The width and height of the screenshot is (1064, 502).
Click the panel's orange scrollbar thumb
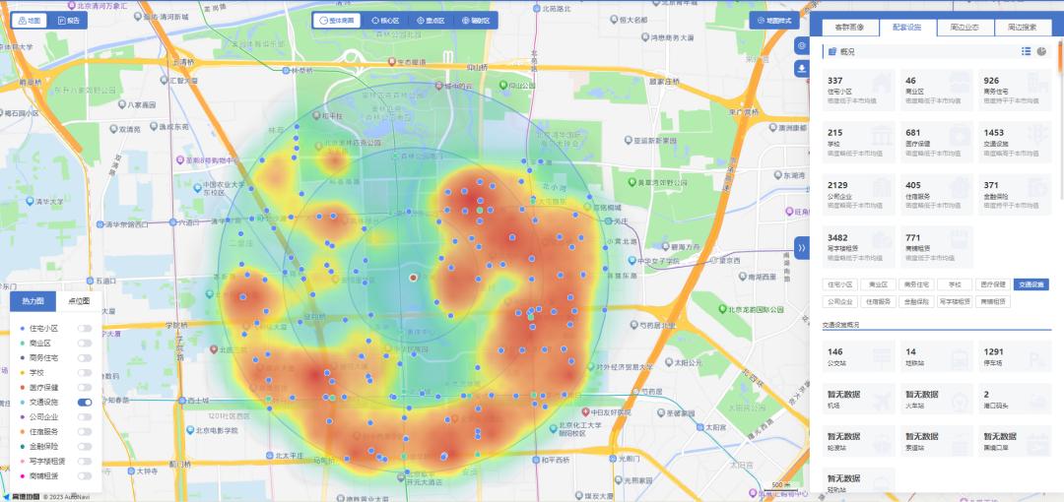[1060, 56]
